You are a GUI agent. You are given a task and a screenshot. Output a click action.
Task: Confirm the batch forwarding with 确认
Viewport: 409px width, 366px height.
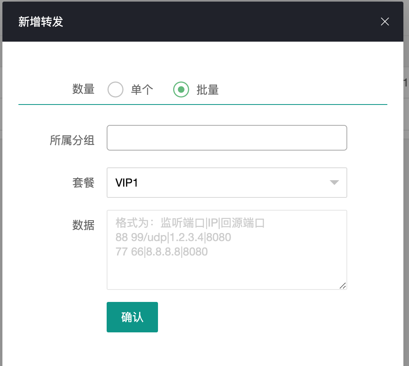pyautogui.click(x=132, y=317)
